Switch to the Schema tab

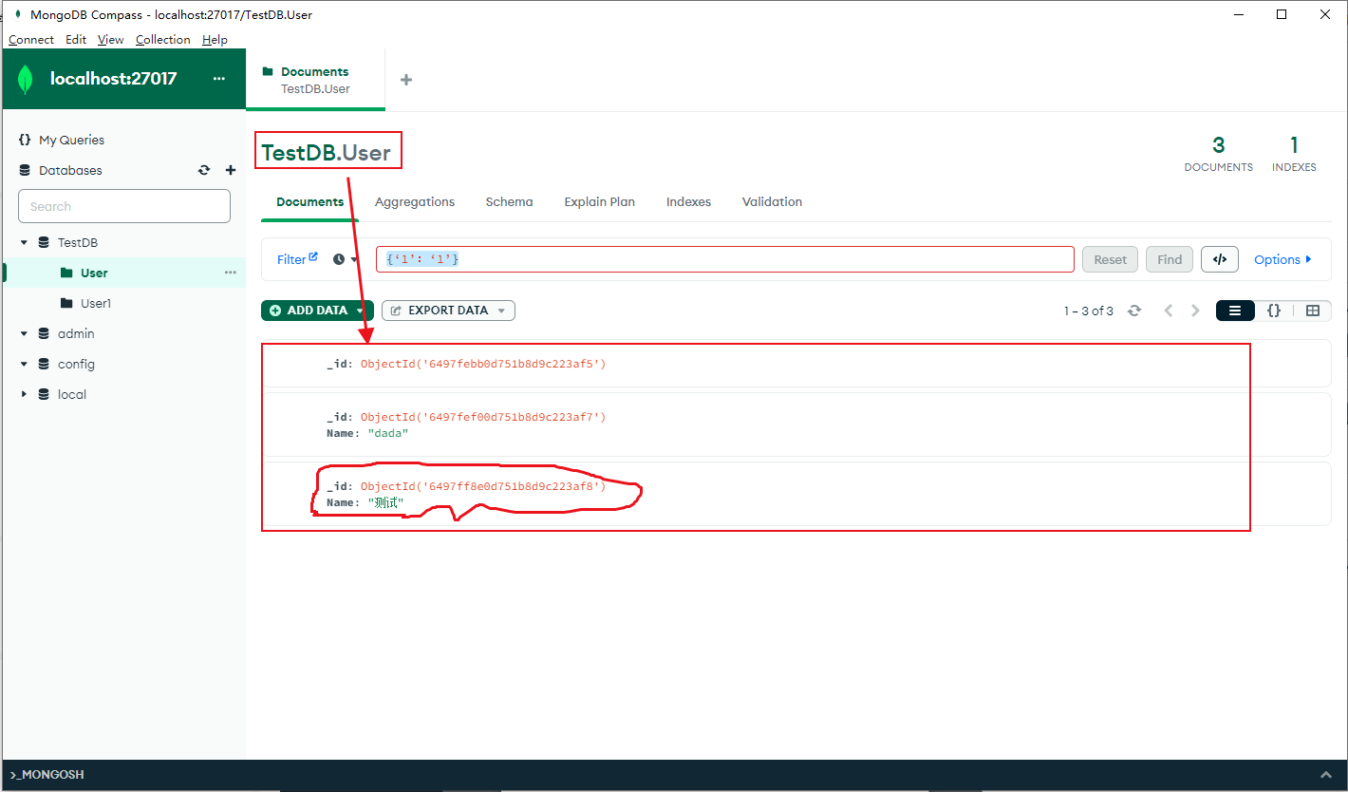[510, 202]
